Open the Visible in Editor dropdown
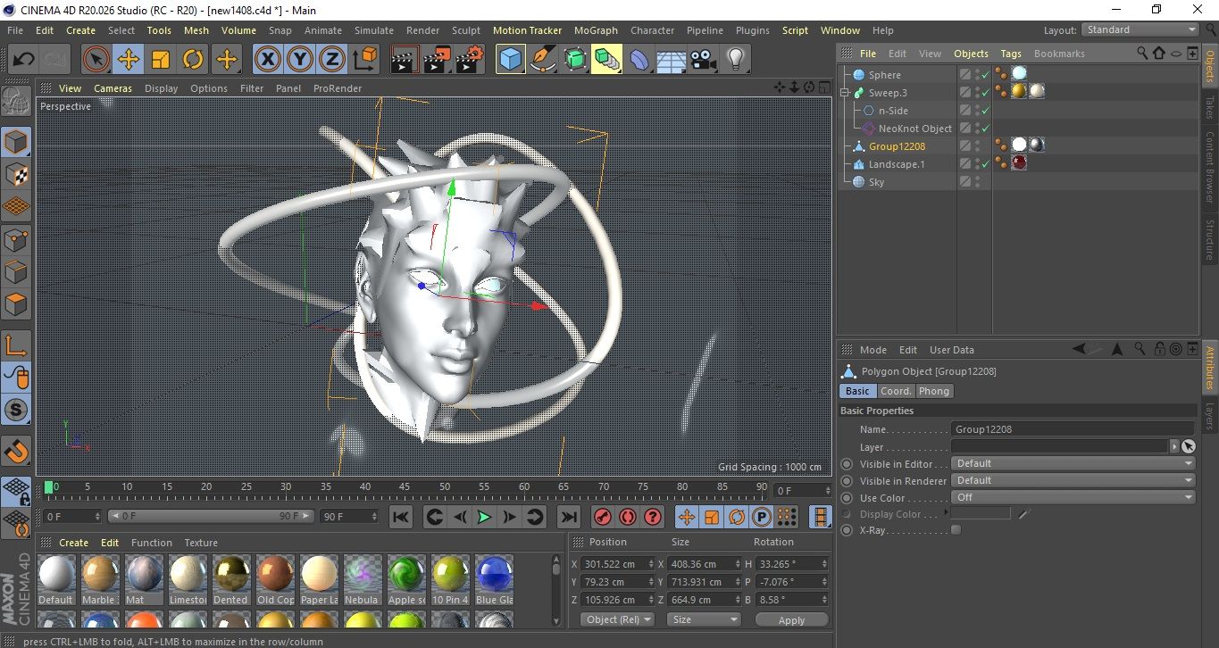Screen dimensions: 1219x648 point(1073,463)
